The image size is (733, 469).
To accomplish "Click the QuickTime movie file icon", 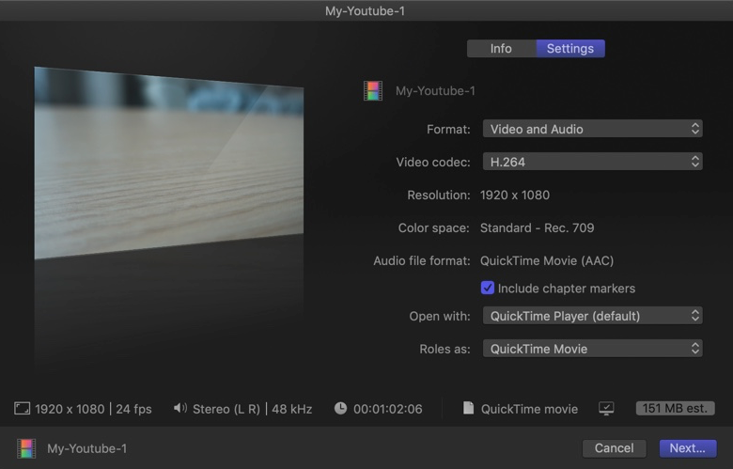I will pos(468,408).
